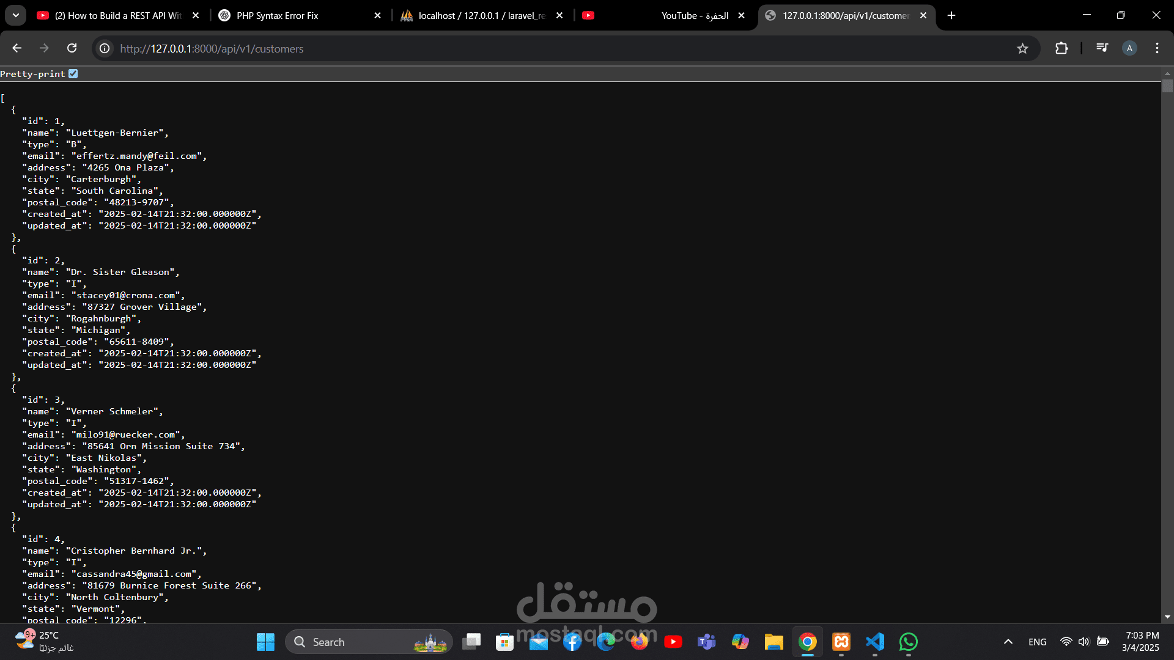Bookmark this page with star icon

pyautogui.click(x=1022, y=48)
